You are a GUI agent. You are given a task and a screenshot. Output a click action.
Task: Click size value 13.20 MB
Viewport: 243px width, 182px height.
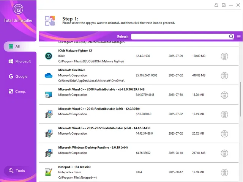[198, 95]
